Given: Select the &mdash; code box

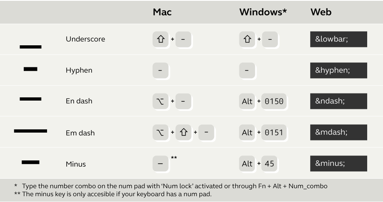Looking at the screenshot, I should pos(338,132).
